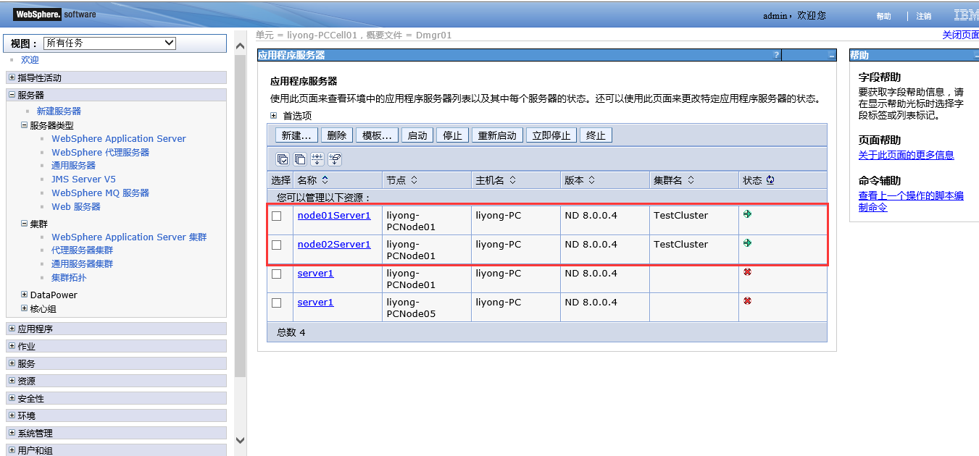Screen dimensions: 979x456
Task: Open WebSphere Application Server 集群
Action: tap(129, 237)
